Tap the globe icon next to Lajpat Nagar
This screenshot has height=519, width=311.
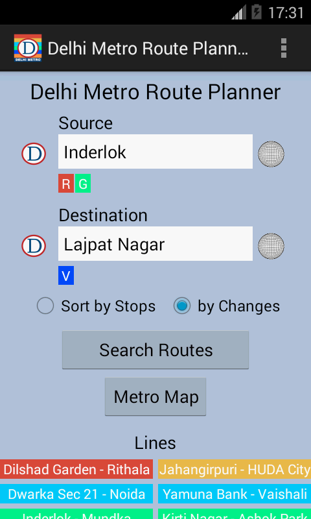pyautogui.click(x=271, y=246)
